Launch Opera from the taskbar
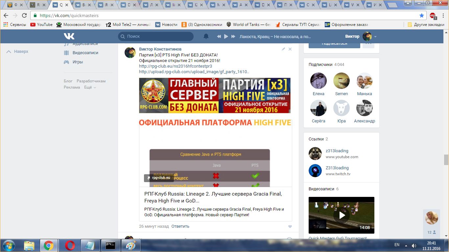The width and height of the screenshot is (449, 252). (x=70, y=245)
